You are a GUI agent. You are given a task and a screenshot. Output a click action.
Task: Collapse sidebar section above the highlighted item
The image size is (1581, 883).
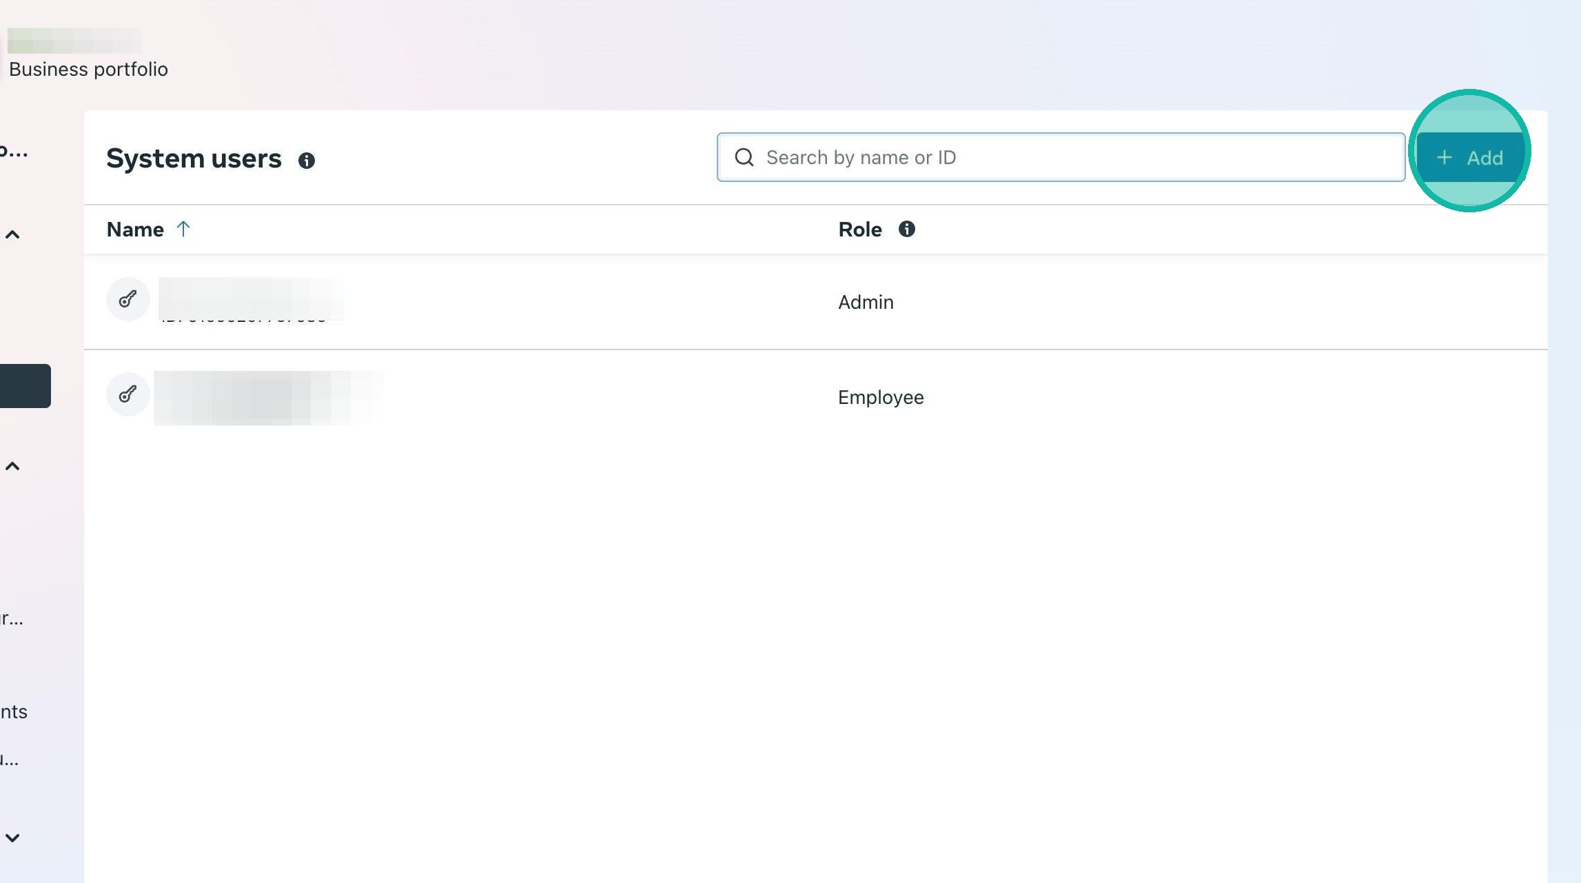pos(12,235)
